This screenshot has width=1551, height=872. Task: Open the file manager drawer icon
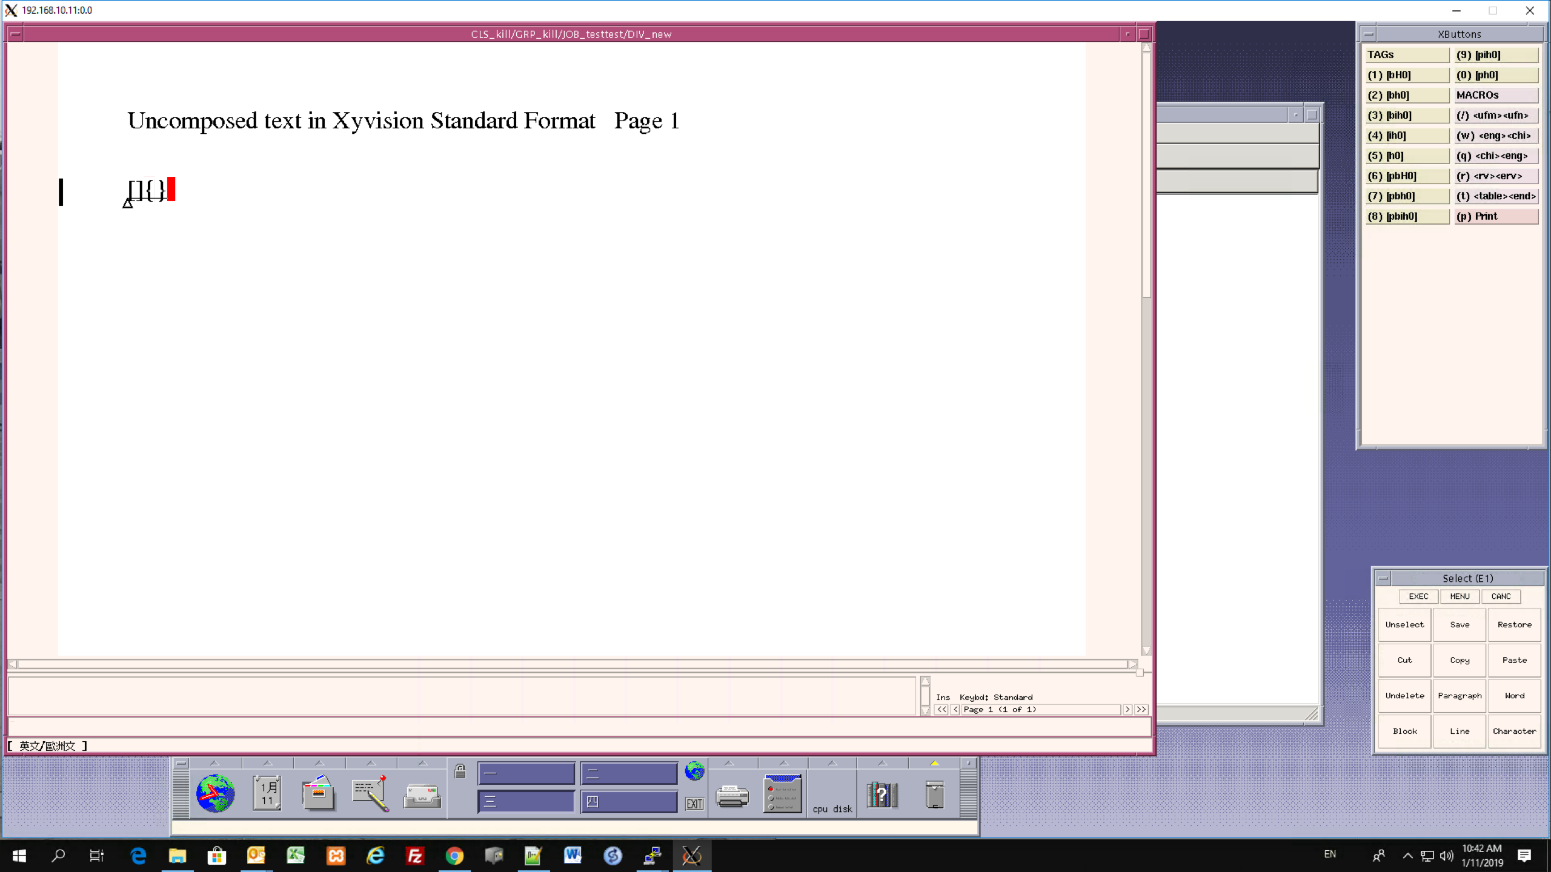319,793
